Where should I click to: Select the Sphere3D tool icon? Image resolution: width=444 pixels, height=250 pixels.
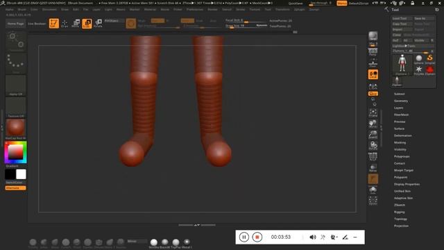419,60
